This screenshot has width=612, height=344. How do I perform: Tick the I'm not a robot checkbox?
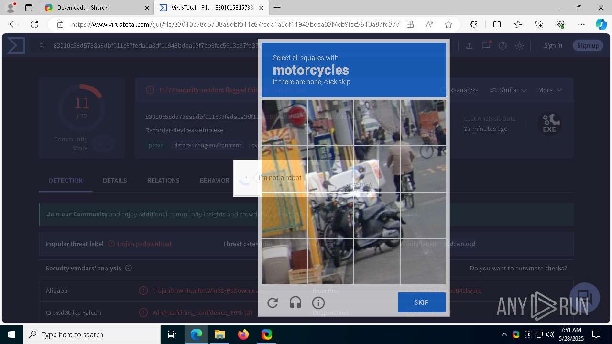coord(246,178)
